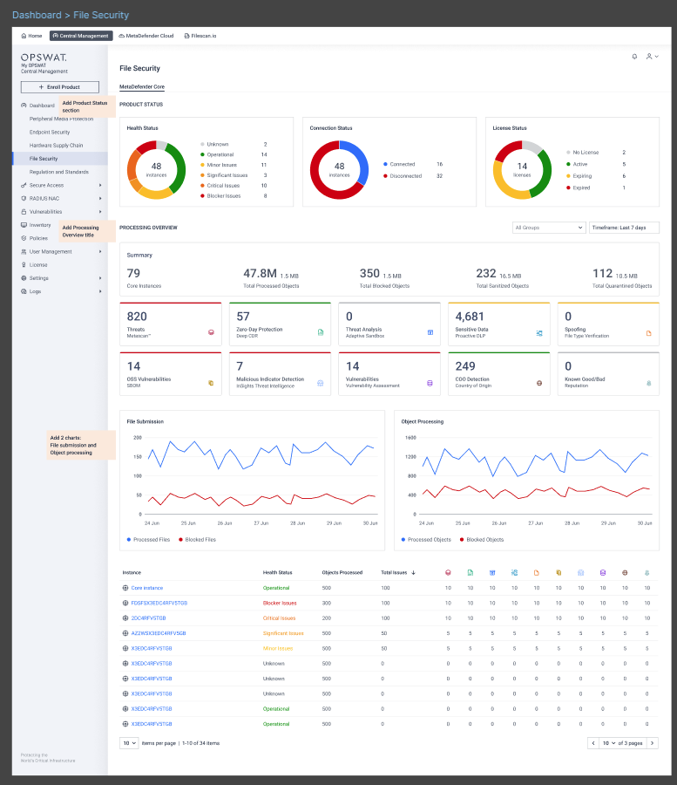The width and height of the screenshot is (677, 785).
Task: Click the notification bell icon
Action: tap(634, 56)
